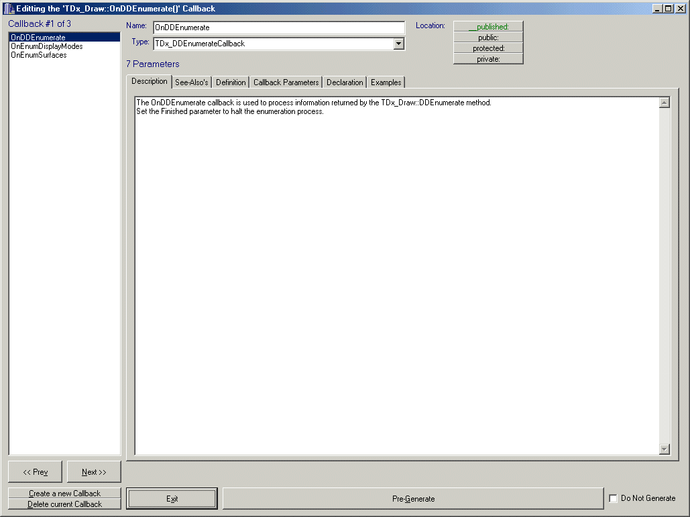Choose the private: location button
The height and width of the screenshot is (517, 690).
pyautogui.click(x=488, y=59)
